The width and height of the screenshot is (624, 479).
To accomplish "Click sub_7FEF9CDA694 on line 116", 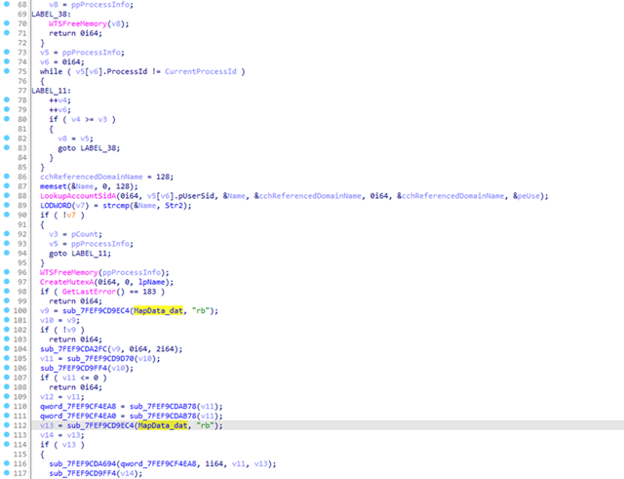I will click(82, 463).
